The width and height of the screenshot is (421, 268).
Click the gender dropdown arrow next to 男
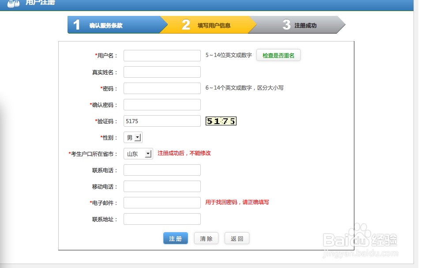[x=138, y=137]
